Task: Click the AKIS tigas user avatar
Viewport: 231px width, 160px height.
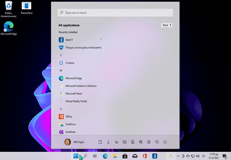Action: (68, 142)
